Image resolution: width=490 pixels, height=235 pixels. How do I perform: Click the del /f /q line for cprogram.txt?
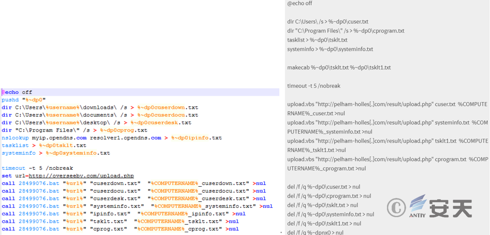(x=329, y=196)
